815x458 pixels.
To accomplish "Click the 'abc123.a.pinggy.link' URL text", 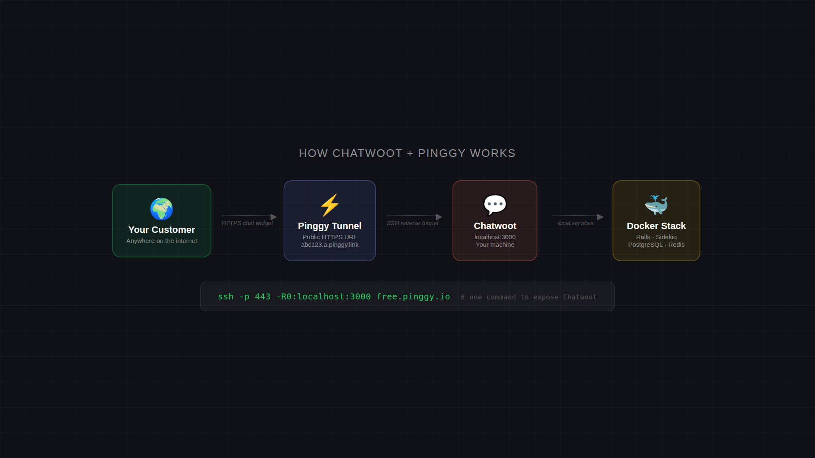I will click(x=330, y=245).
